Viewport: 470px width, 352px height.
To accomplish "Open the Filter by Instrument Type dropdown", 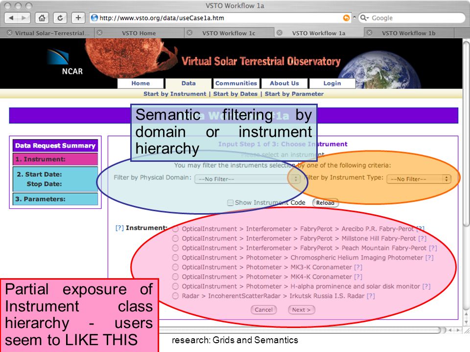I will point(419,179).
